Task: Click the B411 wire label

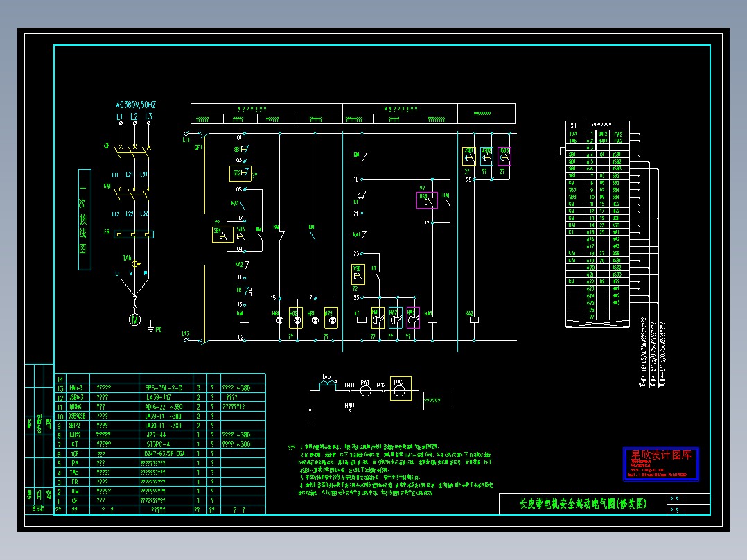Action: click(x=350, y=385)
